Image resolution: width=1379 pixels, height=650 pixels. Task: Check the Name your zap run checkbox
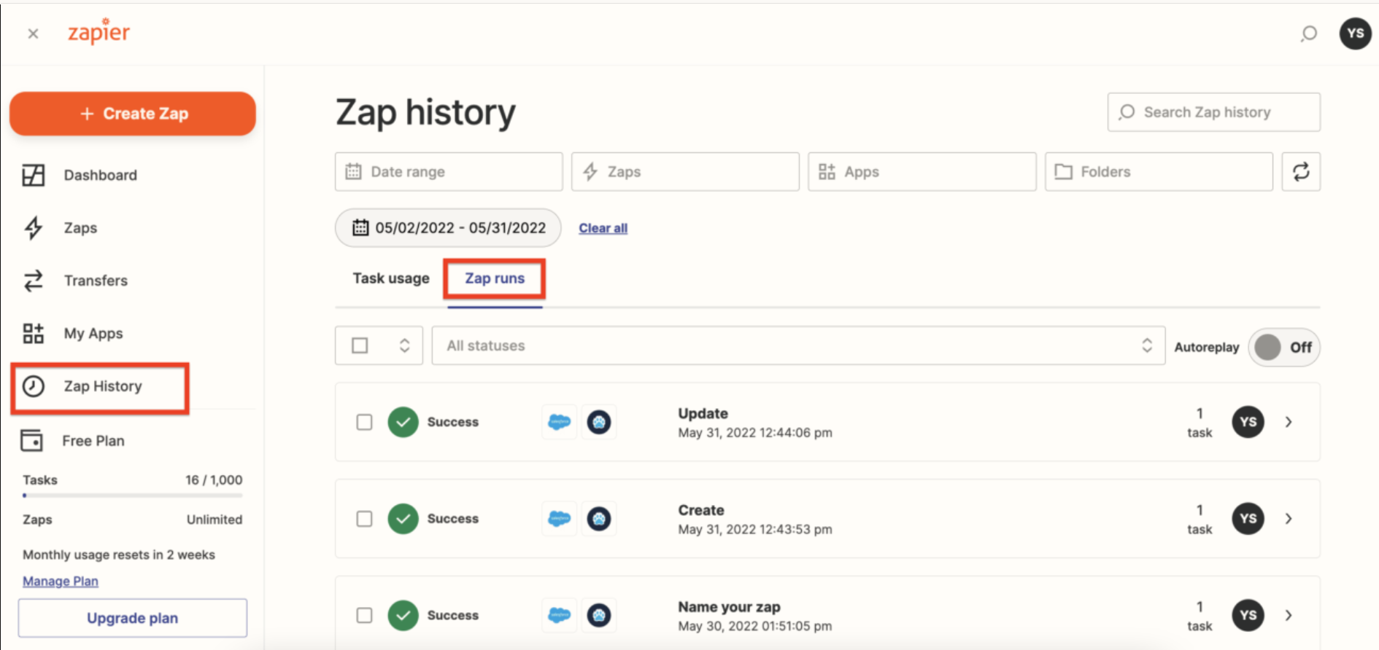(x=364, y=616)
